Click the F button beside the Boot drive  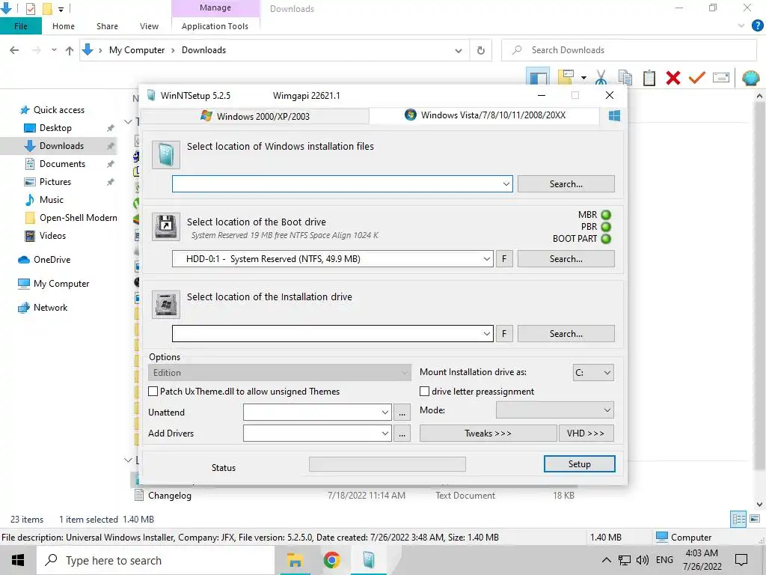pyautogui.click(x=504, y=258)
